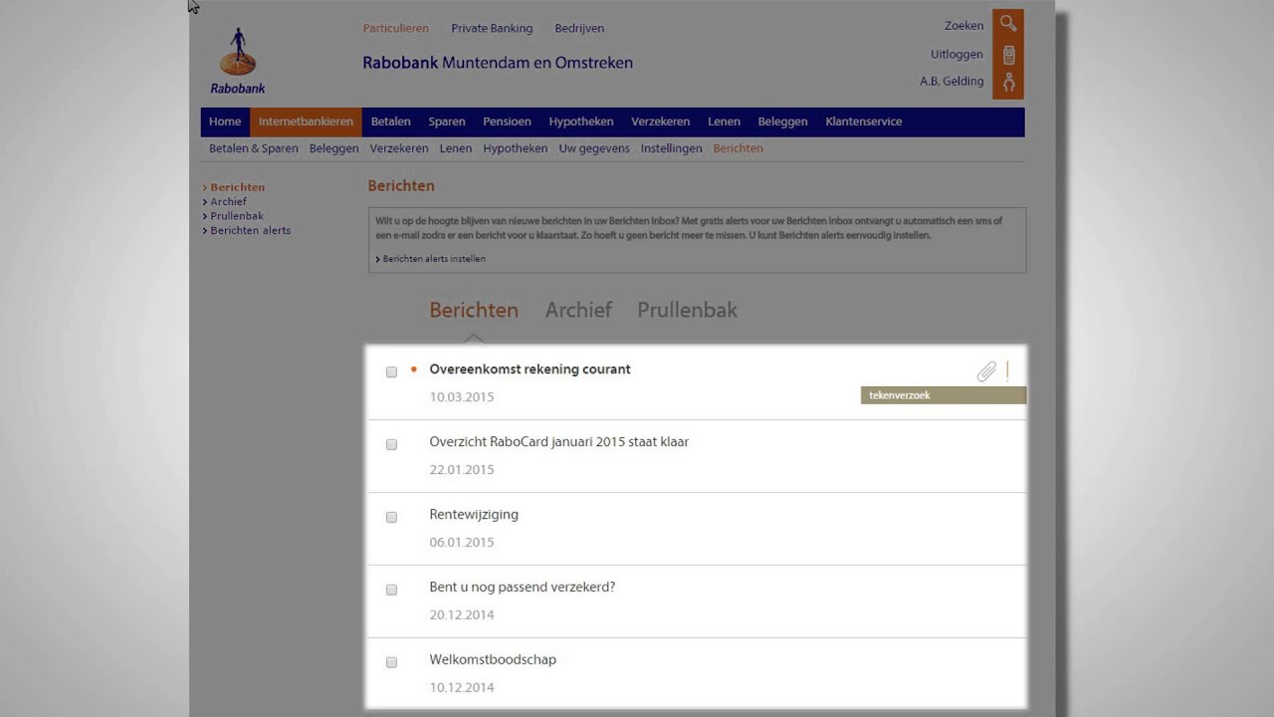Viewport: 1274px width, 717px height.
Task: Open message Overeenkomst rekening courant
Action: (530, 369)
